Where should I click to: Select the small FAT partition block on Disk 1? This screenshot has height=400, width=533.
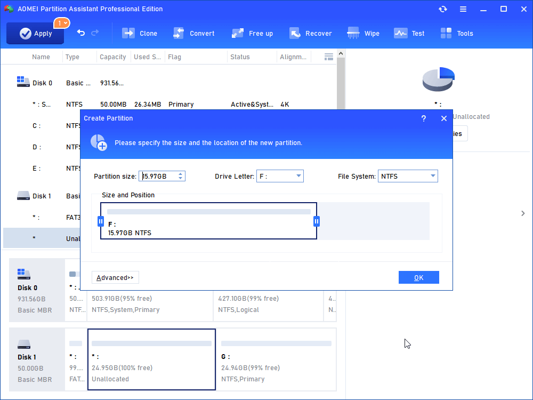tap(76, 359)
